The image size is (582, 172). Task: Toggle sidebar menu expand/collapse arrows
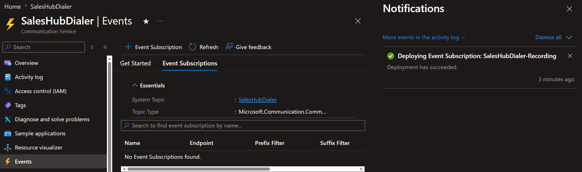coord(92,47)
